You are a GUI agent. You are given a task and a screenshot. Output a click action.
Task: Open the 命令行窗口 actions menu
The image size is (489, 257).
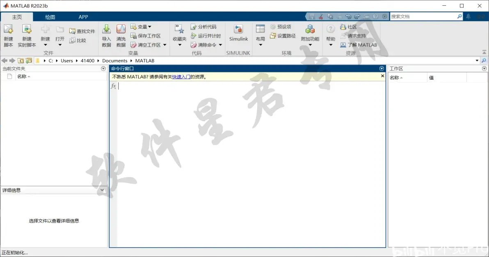[x=382, y=69]
